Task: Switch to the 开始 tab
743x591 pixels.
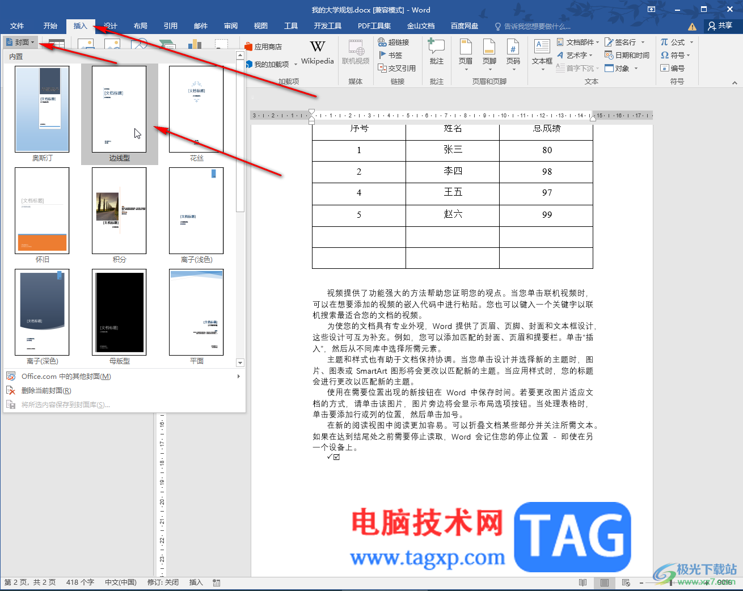Action: pyautogui.click(x=50, y=26)
